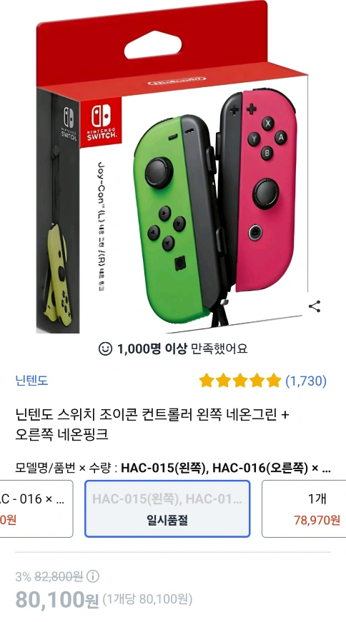Tap the 닌텐도 스위치 조이콘 컨트롤러 product title
Image resolution: width=346 pixels, height=622 pixels.
[152, 424]
